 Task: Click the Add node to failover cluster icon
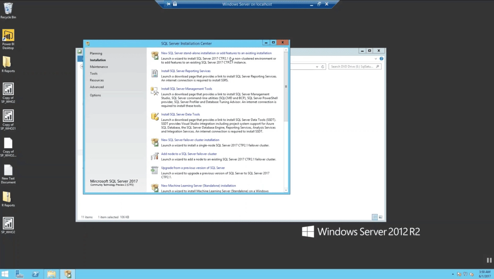coord(155,156)
